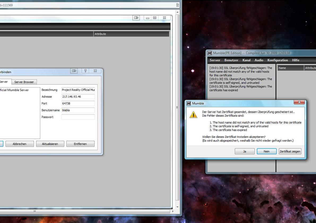Maximize the left Mumble window

coord(155,18)
